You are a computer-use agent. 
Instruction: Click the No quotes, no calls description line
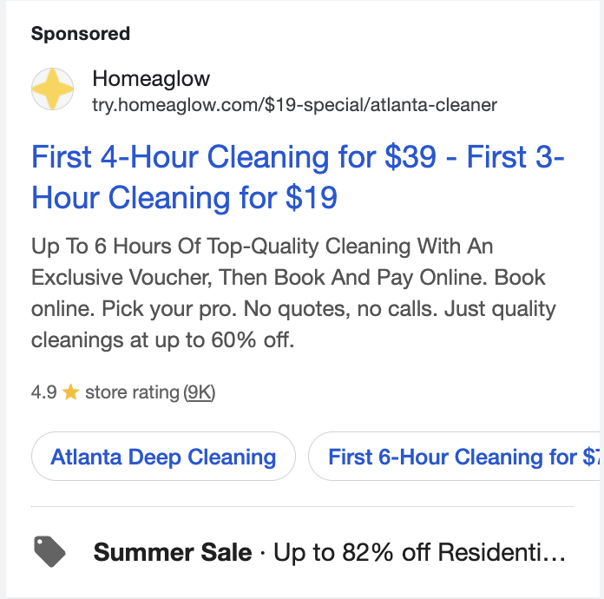coord(293,309)
